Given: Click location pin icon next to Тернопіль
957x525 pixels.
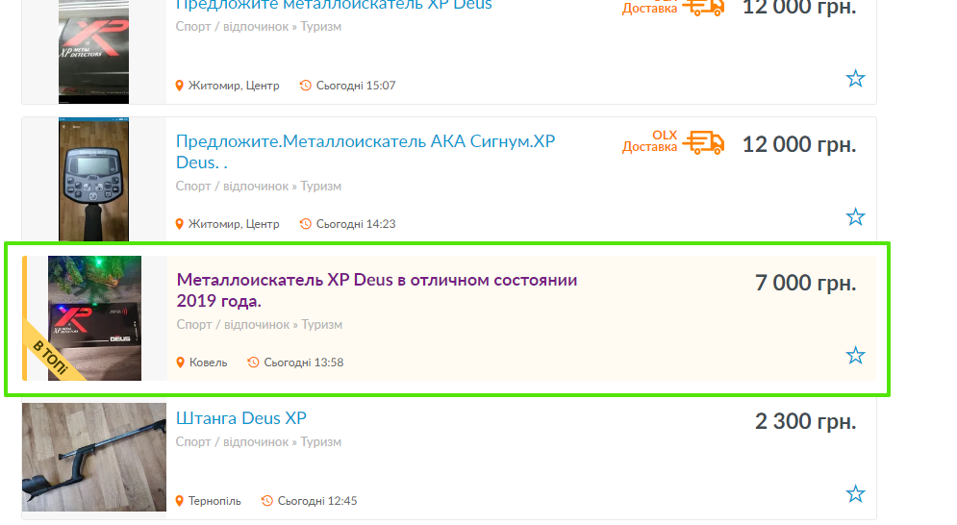Looking at the screenshot, I should (x=180, y=501).
